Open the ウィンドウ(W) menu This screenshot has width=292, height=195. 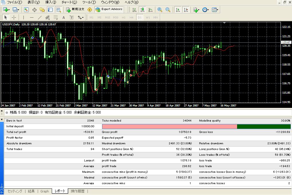pos(110,2)
